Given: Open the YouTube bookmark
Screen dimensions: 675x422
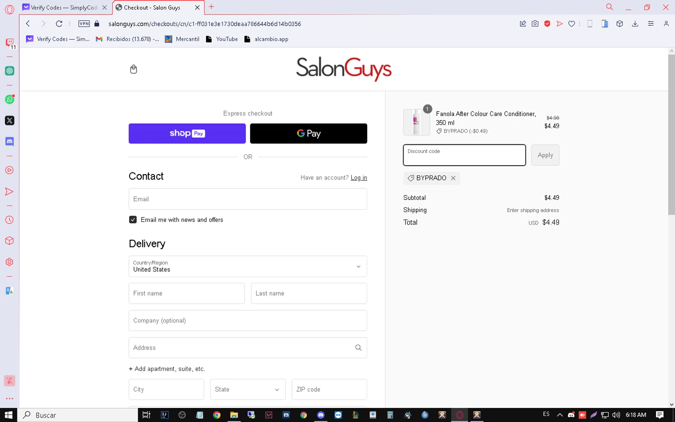Looking at the screenshot, I should [222, 39].
